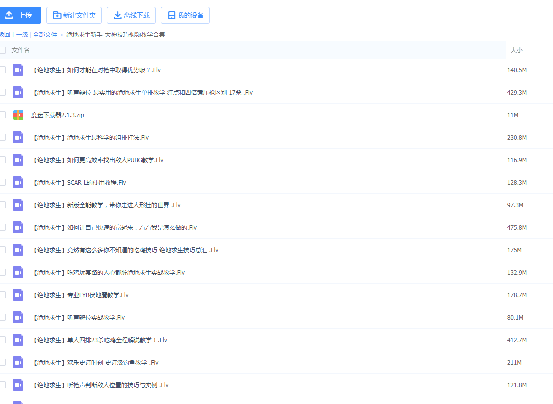553x404 pixels.
Task: Open the 离线下载 offline download button
Action: click(x=131, y=15)
